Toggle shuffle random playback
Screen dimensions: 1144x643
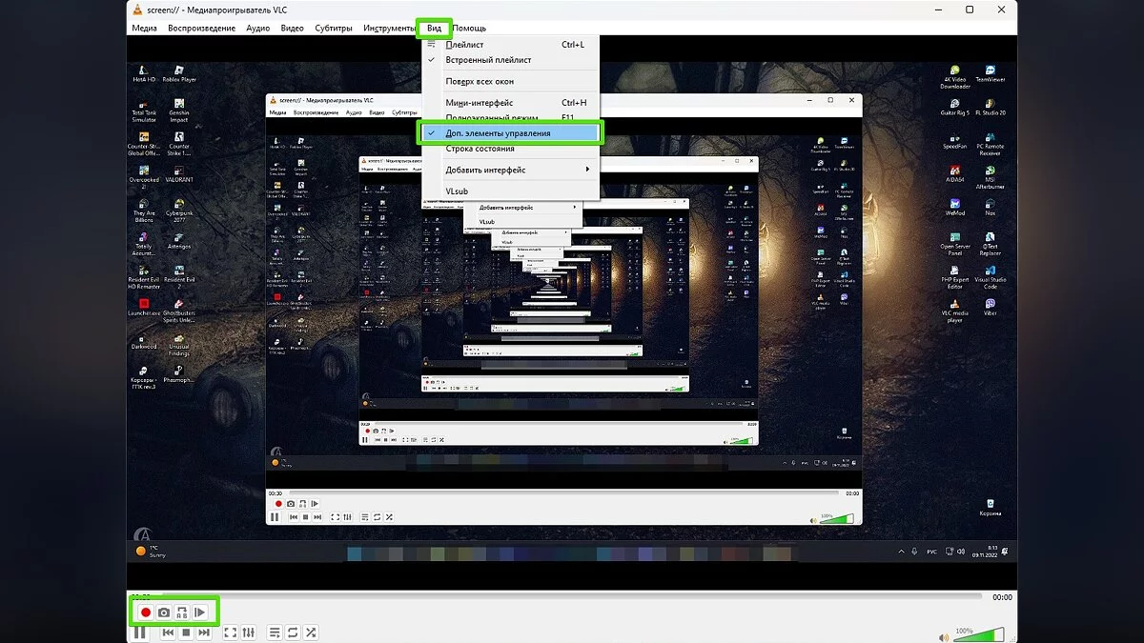[311, 633]
